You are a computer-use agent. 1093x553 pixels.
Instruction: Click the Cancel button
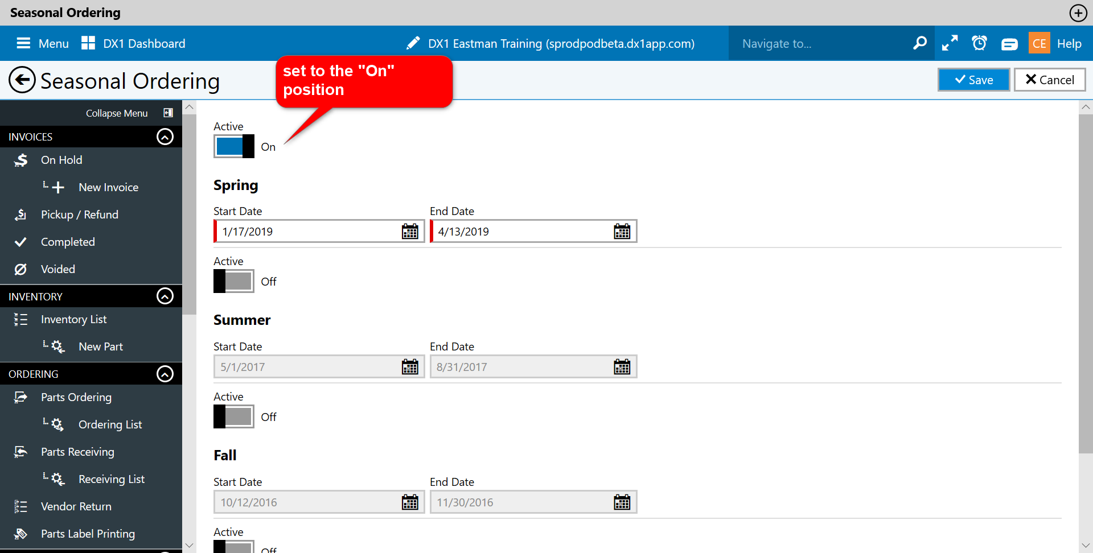tap(1050, 80)
